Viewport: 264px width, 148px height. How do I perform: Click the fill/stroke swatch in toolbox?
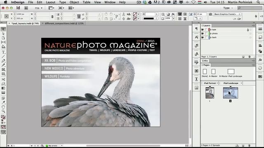coord(3,117)
